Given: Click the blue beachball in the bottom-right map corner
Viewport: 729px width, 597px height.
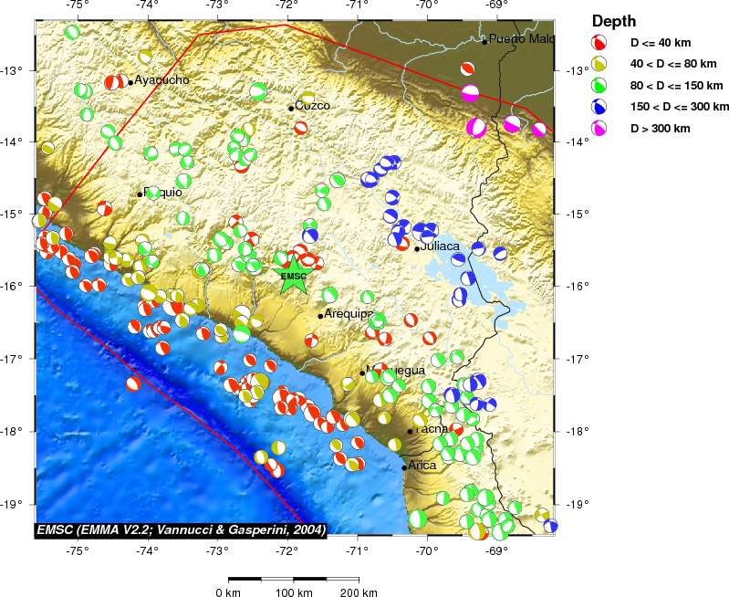Looking at the screenshot, I should (x=550, y=526).
